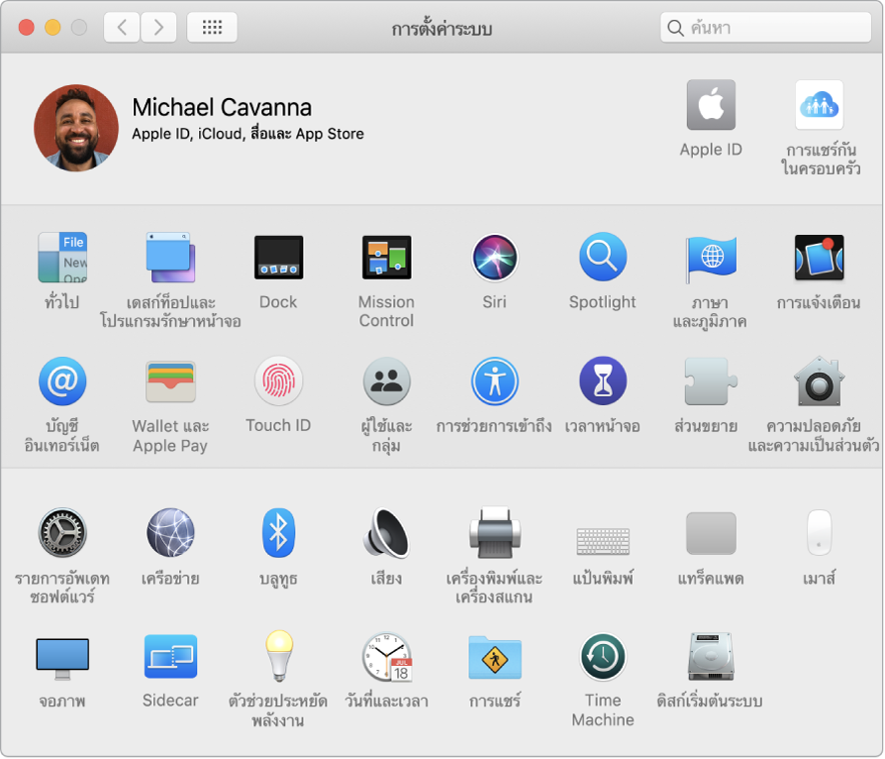The image size is (885, 759).
Task: Open Energy Saver (ตัวช่วยประหยัดพลังงาน) bulb icon
Action: click(x=279, y=656)
